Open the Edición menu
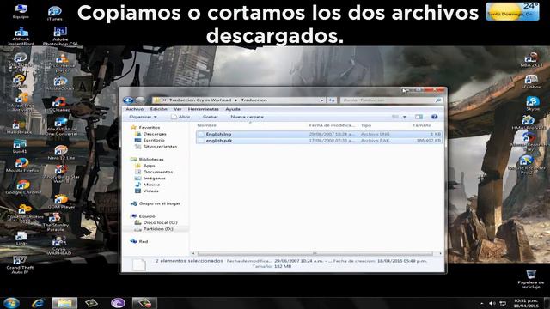Image resolution: width=550 pixels, height=309 pixels. tap(158, 109)
